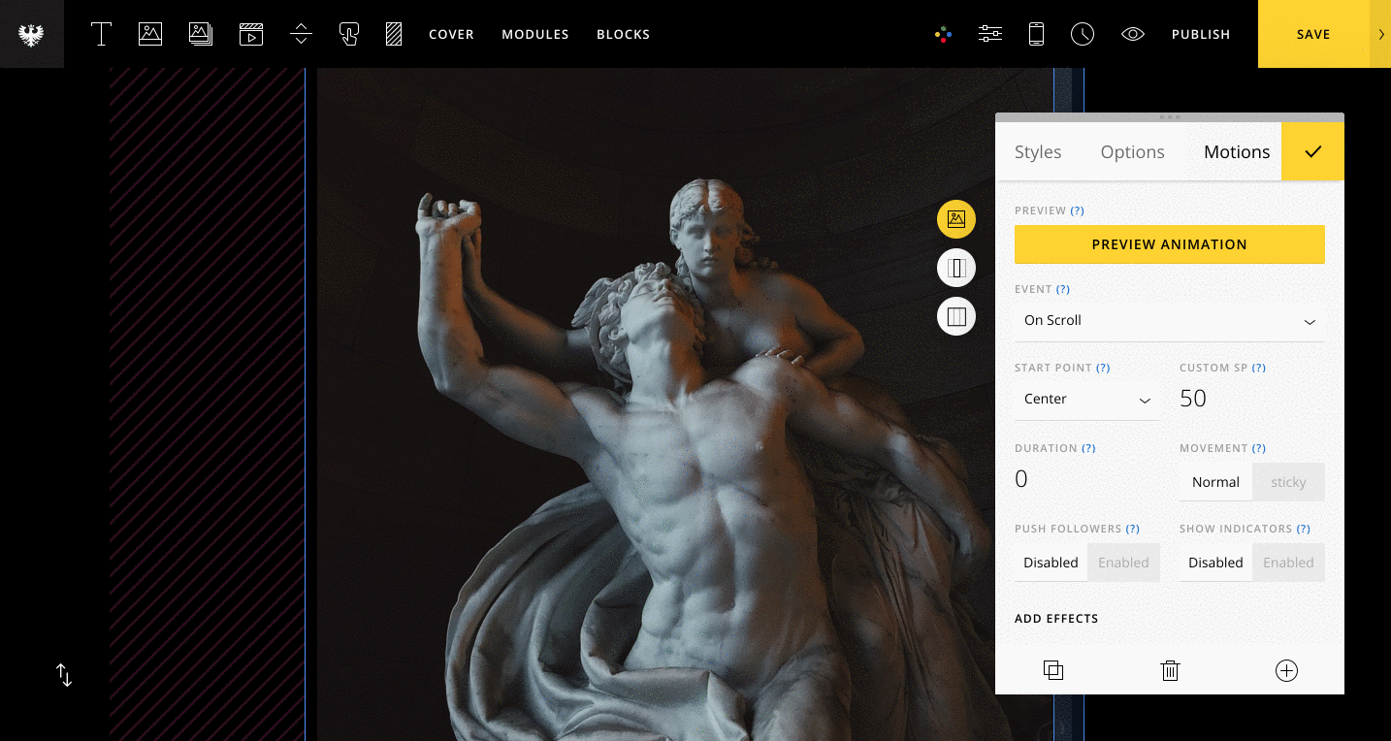
Task: Expand the arrow beside the Save button
Action: [x=1380, y=34]
